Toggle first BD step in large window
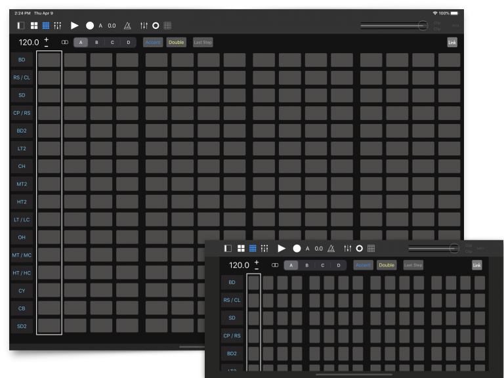Image resolution: width=504 pixels, height=378 pixels. tap(49, 60)
